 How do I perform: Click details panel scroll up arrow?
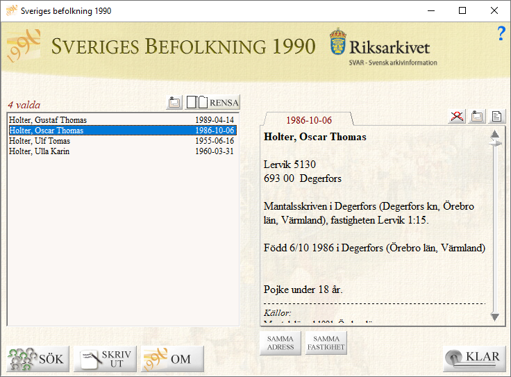click(495, 134)
